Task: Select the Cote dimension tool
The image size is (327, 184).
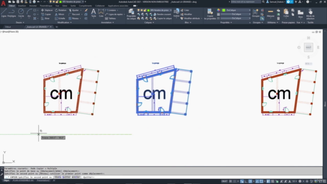Action: tap(101, 13)
